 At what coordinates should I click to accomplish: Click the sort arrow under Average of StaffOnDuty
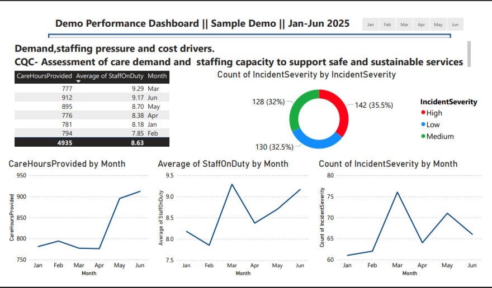coord(79,81)
